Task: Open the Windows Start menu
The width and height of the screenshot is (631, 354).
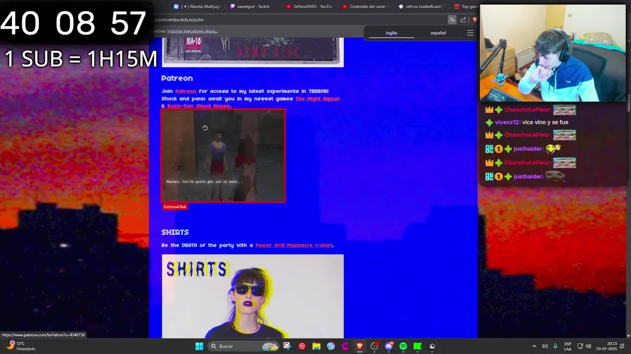Action: pyautogui.click(x=199, y=346)
